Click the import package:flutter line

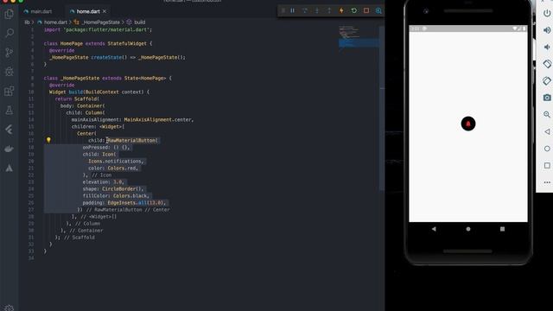(x=98, y=29)
